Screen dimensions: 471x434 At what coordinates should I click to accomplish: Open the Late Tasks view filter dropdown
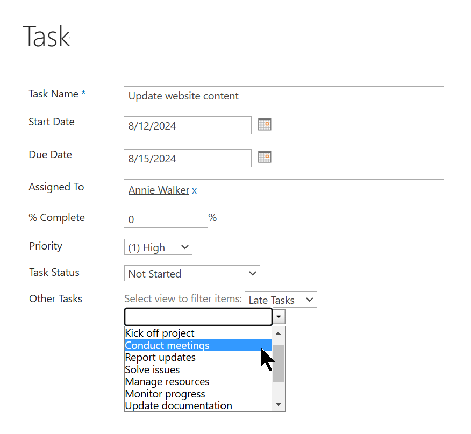[x=281, y=300]
